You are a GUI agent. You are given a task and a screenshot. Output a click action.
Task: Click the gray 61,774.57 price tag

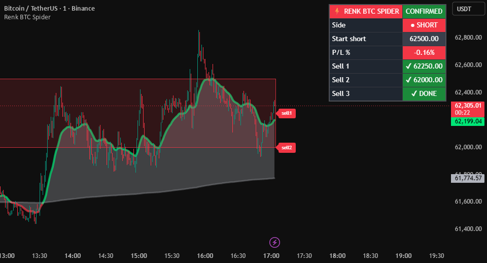(468, 178)
